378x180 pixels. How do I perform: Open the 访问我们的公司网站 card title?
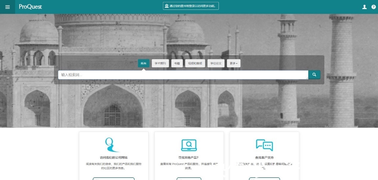(x=114, y=157)
